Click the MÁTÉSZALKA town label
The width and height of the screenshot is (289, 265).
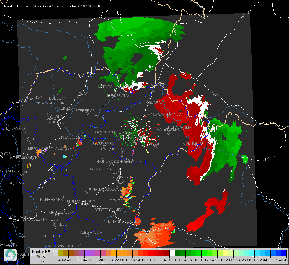point(168,130)
